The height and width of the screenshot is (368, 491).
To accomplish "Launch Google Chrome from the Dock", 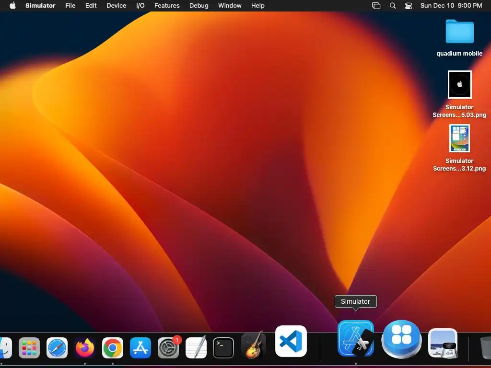I will click(113, 348).
